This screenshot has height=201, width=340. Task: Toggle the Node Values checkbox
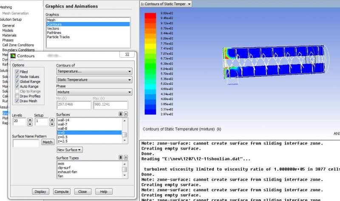pos(17,77)
